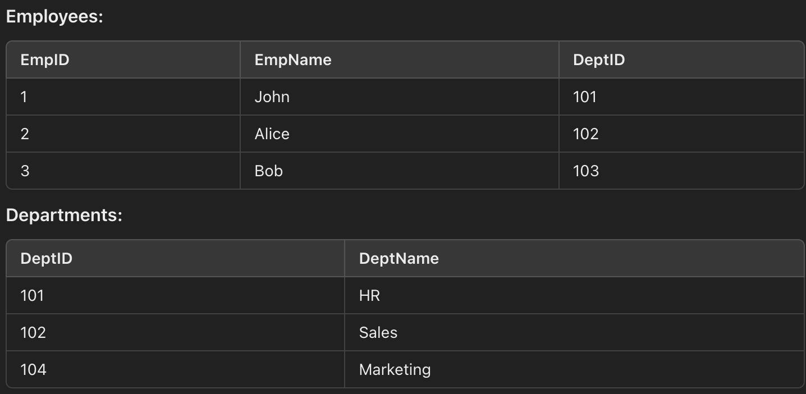Viewport: 806px width, 394px height.
Task: Click the 104 DeptID cell
Action: point(33,370)
